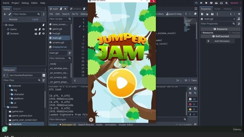Collapse the Main node in scene tree
This screenshot has width=244, height=137.
[4, 25]
